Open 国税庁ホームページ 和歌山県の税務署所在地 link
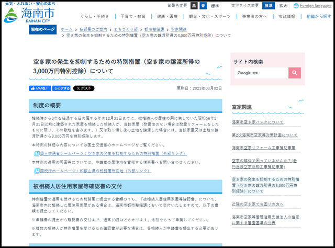The height and width of the screenshot is (248, 335). (95, 171)
